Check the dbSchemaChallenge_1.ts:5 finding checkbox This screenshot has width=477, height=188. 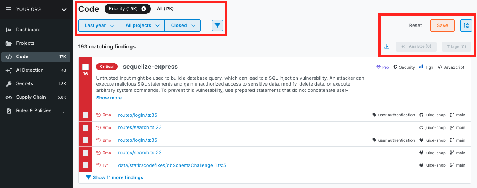(86, 165)
